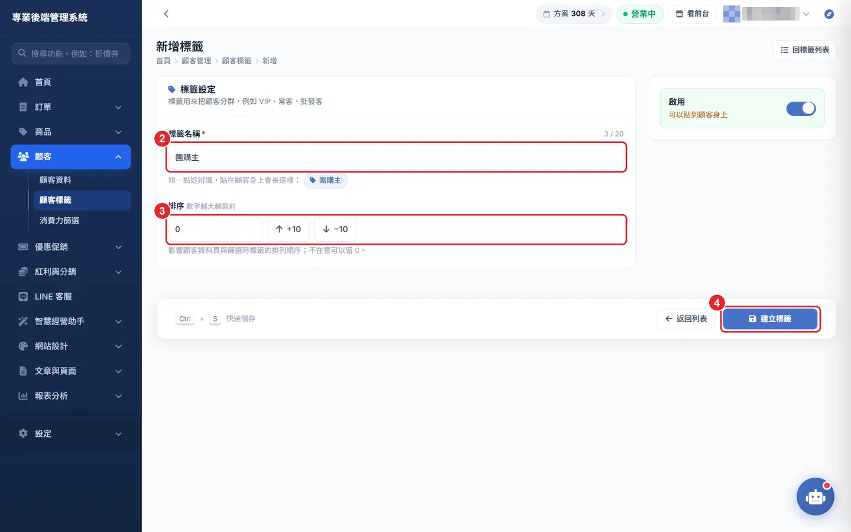Expand the 設定 menu chevron
851x532 pixels.
click(x=118, y=433)
